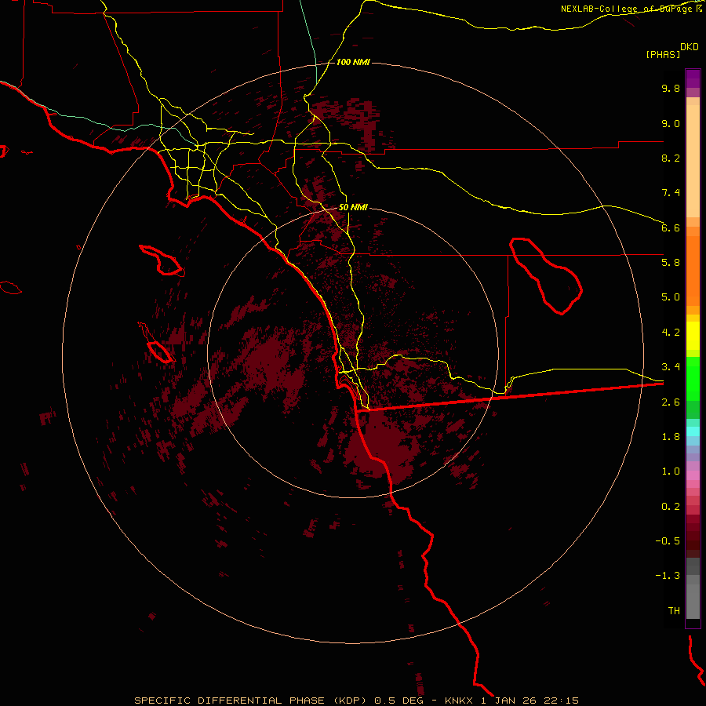Pick the purple swatch atop the color bar
This screenshot has height=706, width=706.
point(693,78)
